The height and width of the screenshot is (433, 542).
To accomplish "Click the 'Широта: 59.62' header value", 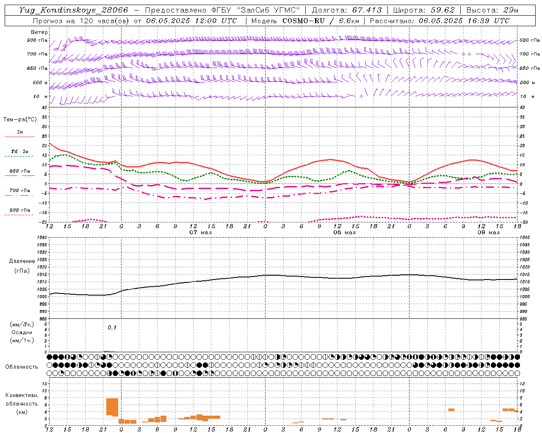I will click(x=424, y=10).
